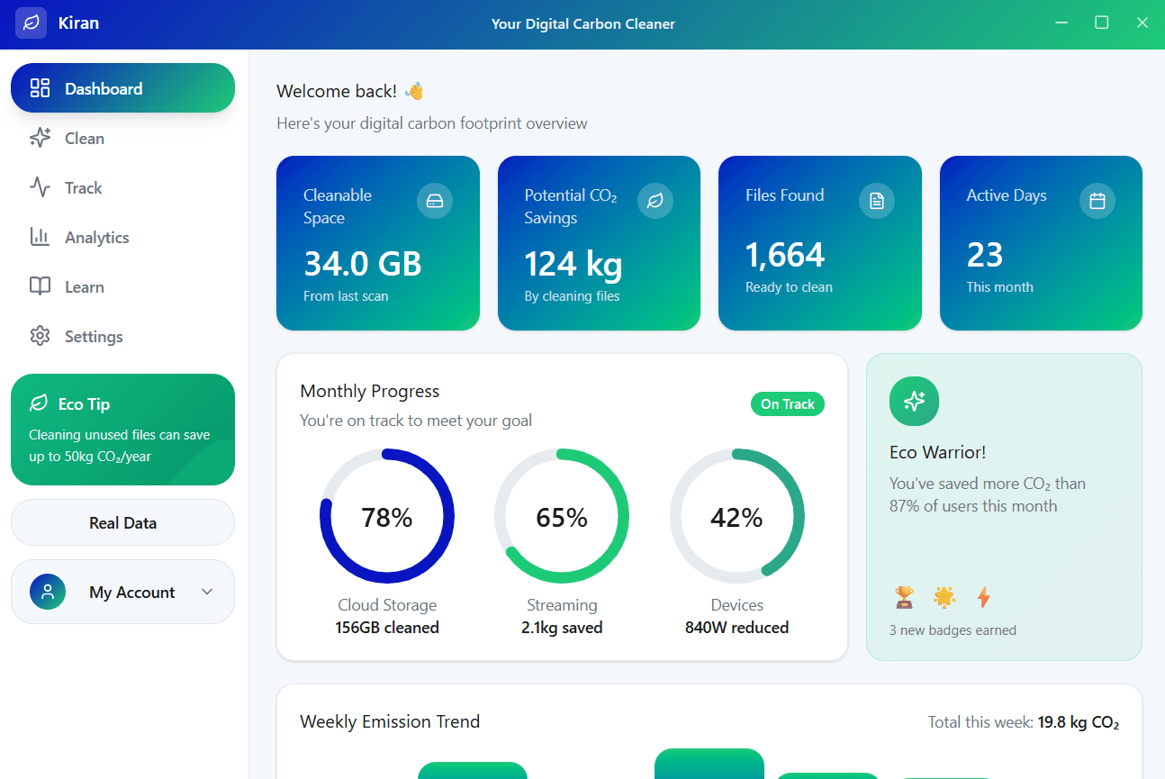
Task: Click the Eco Tip card in sidebar
Action: (122, 430)
